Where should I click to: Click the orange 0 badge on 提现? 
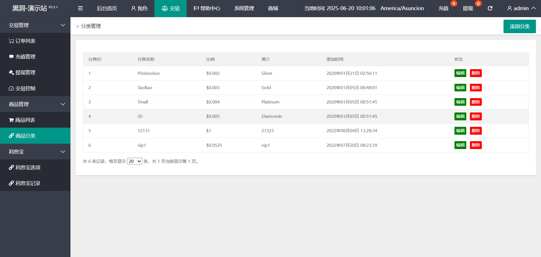pyautogui.click(x=478, y=3)
